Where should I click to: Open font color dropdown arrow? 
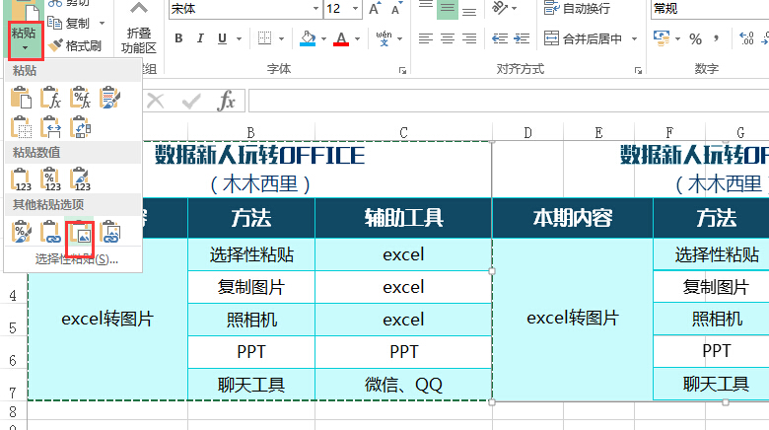pyautogui.click(x=358, y=38)
